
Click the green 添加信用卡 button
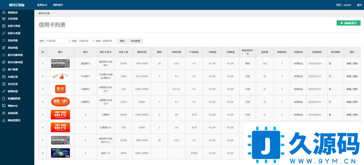point(349,23)
